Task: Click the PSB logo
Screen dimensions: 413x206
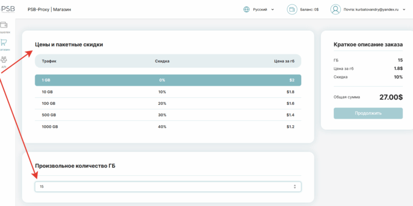Action: [x=7, y=9]
